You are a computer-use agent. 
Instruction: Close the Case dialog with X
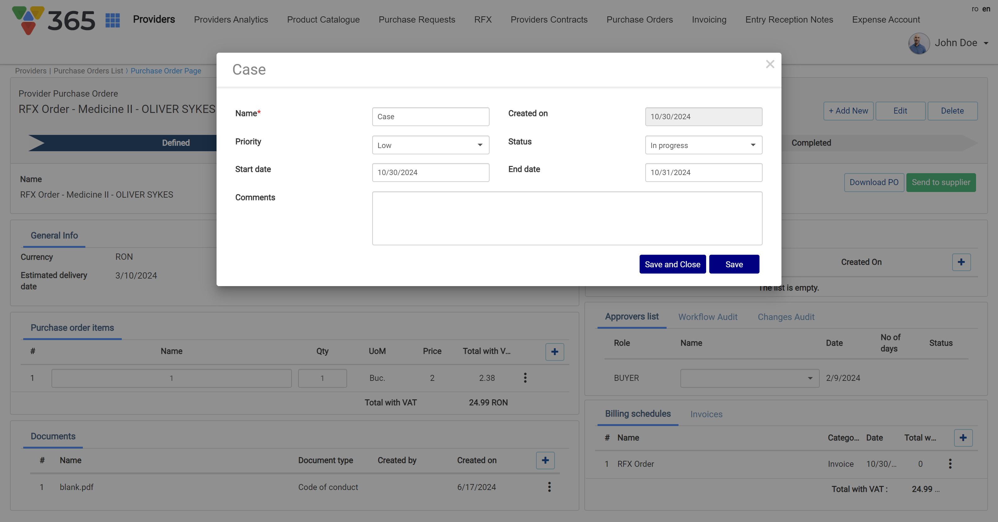pos(770,64)
